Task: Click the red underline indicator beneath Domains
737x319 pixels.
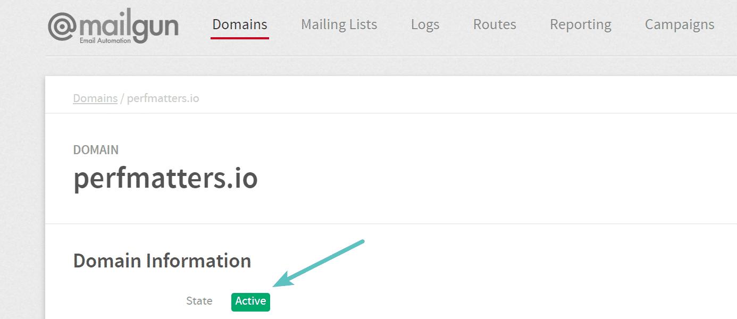Action: coord(239,39)
